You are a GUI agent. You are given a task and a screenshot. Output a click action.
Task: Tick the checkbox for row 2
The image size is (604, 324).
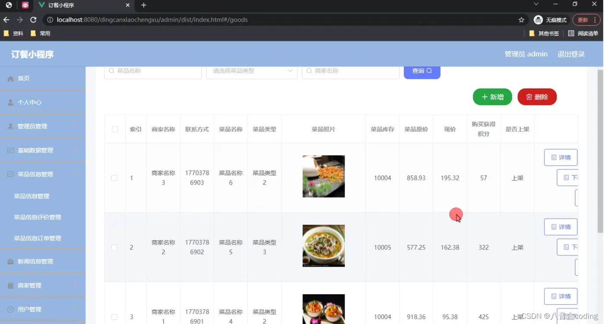[114, 247]
